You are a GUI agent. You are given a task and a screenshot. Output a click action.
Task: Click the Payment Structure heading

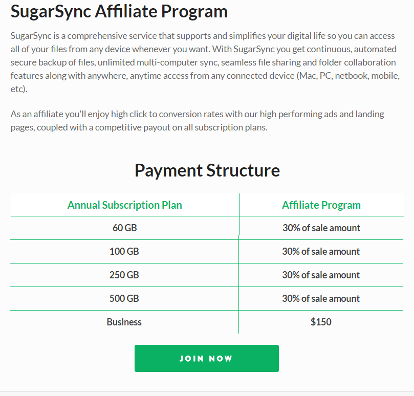tap(207, 170)
